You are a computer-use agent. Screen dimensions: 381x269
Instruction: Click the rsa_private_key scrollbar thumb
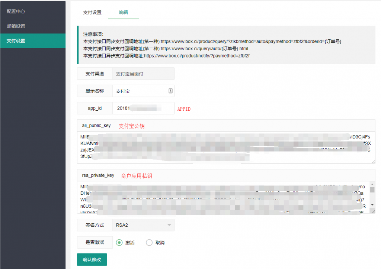372,189
